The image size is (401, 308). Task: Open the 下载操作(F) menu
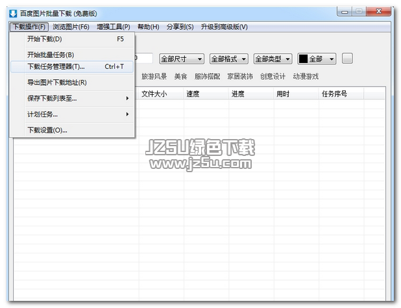(x=29, y=27)
